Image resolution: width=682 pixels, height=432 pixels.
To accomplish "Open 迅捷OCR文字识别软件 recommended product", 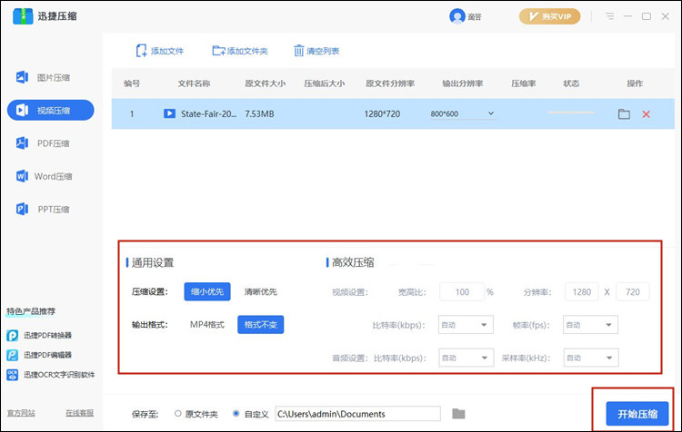I will tap(59, 374).
